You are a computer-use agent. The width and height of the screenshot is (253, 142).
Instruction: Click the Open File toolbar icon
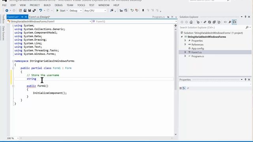pyautogui.click(x=25, y=11)
